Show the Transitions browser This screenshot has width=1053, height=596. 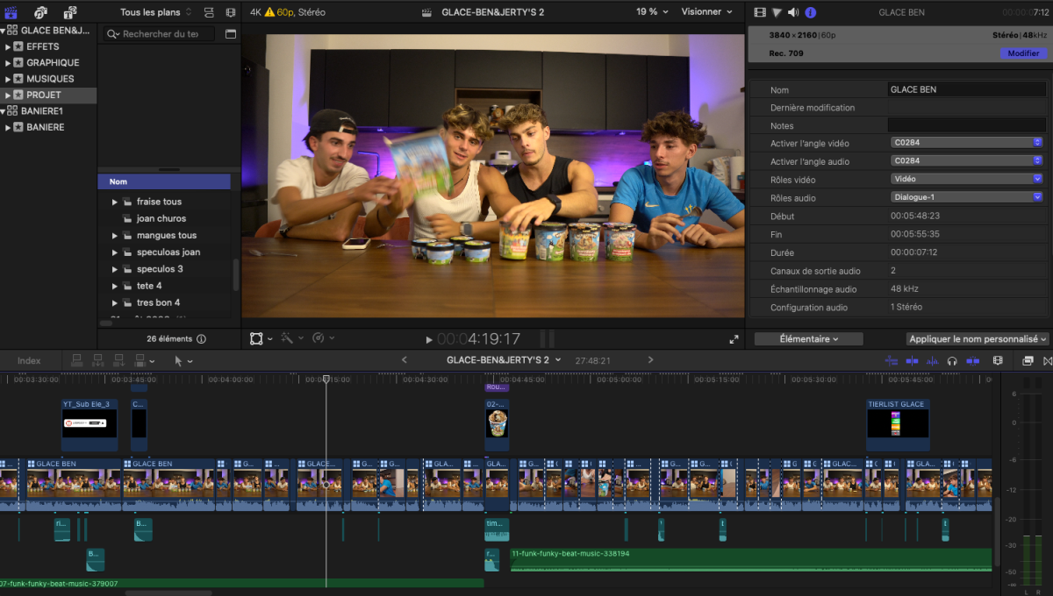(x=1047, y=360)
